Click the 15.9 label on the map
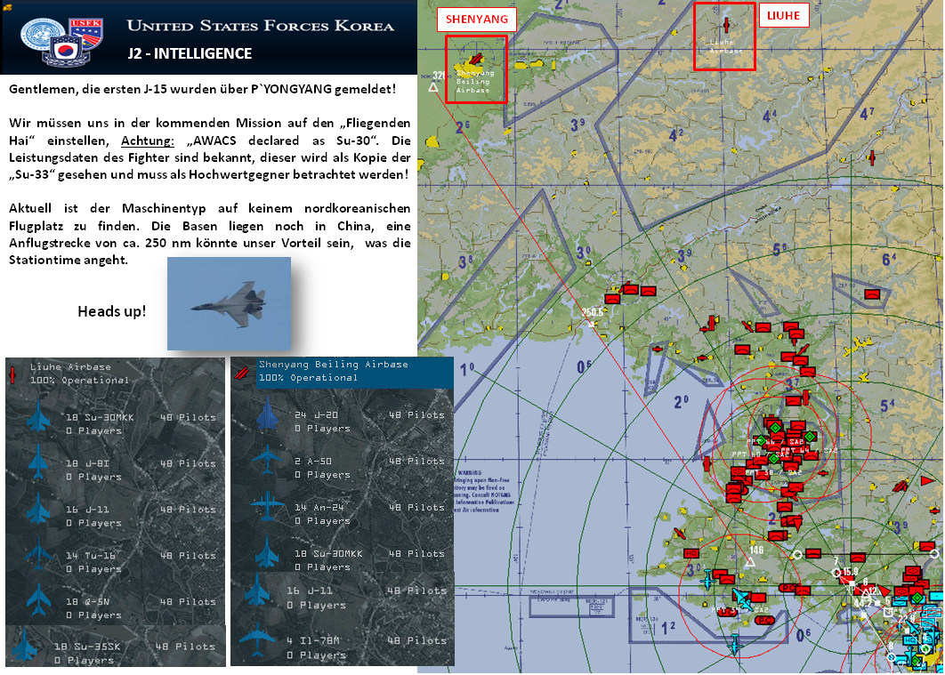The height and width of the screenshot is (675, 945). pyautogui.click(x=851, y=572)
